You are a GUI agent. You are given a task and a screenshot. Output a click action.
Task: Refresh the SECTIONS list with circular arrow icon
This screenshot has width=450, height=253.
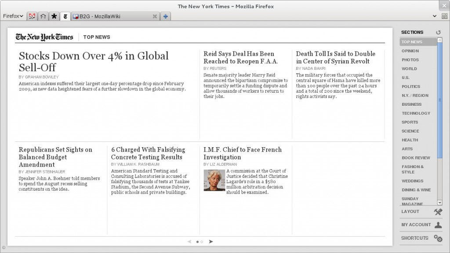pyautogui.click(x=438, y=32)
